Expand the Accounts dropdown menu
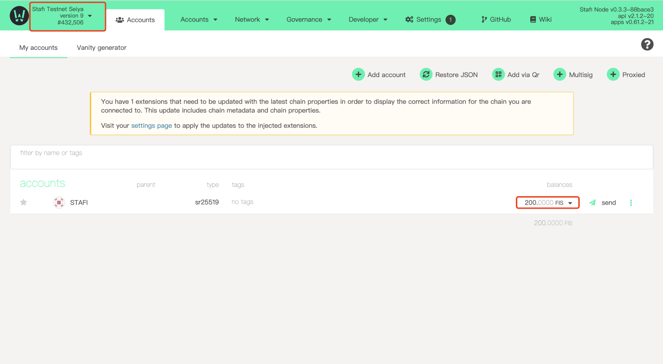 [199, 19]
